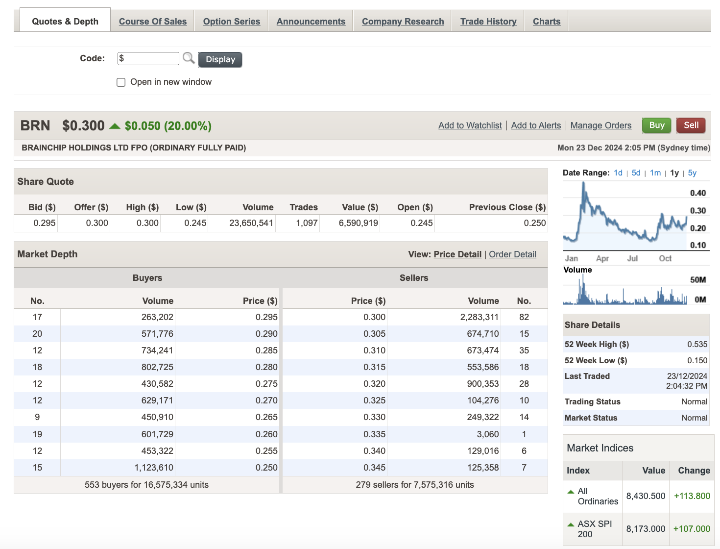Click seller volume 2,283,311
The image size is (720, 549).
pyautogui.click(x=480, y=317)
